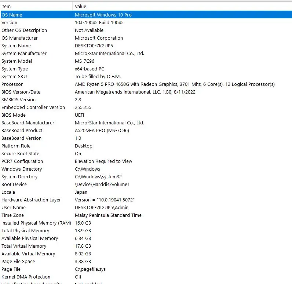Select the Page File row
The width and height of the screenshot is (292, 284).
click(x=146, y=269)
